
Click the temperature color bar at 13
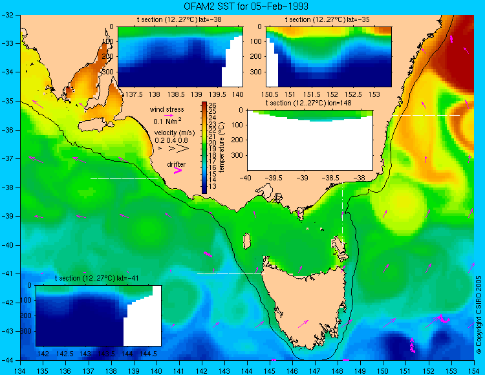[204, 187]
